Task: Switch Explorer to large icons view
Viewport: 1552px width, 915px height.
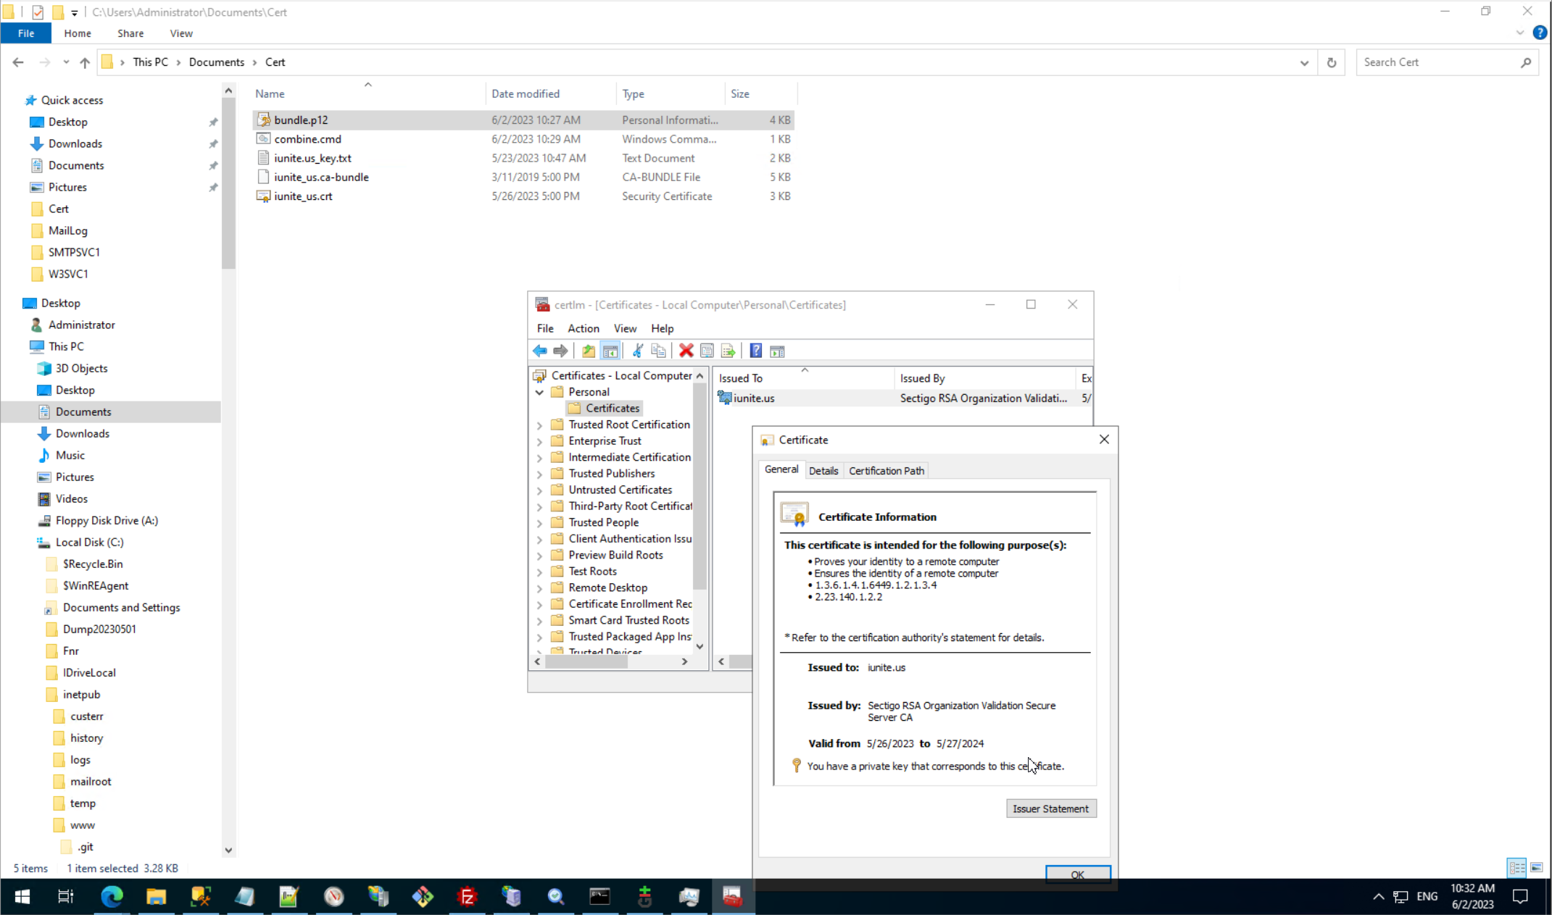Action: click(x=1536, y=867)
